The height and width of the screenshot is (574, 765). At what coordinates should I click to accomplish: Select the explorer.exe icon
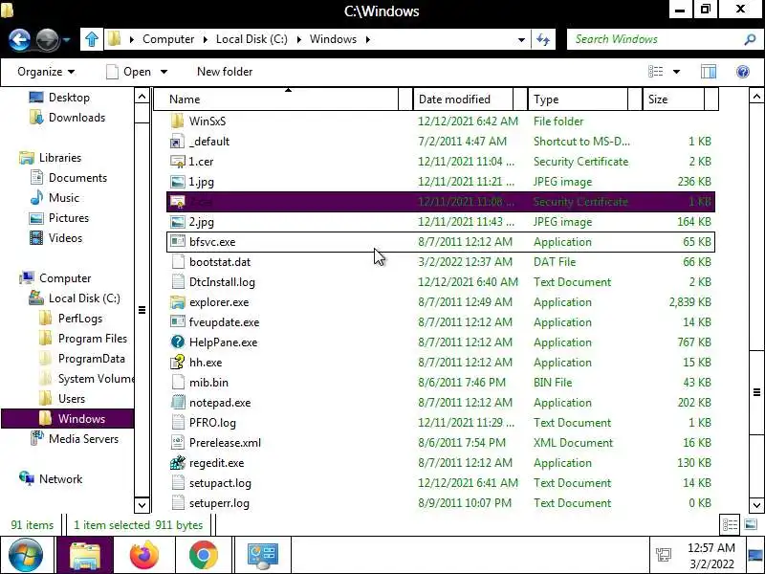(x=178, y=302)
